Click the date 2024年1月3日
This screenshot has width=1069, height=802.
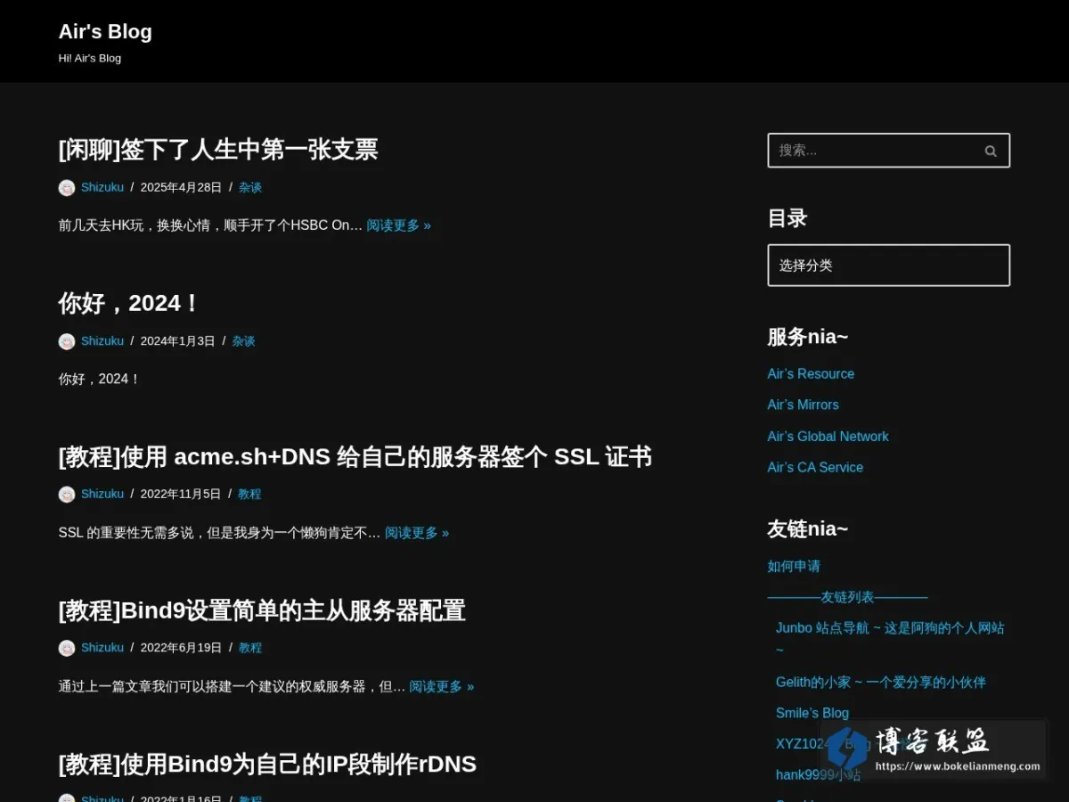coord(178,340)
